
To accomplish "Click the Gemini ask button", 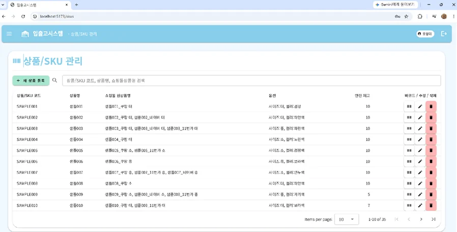I will [395, 5].
